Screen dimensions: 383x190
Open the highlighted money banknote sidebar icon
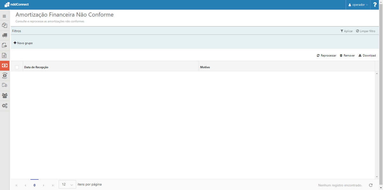4,65
